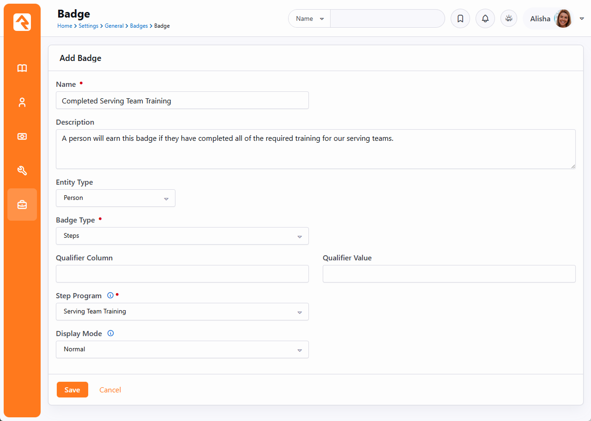Open the finance money icon in sidebar

(22, 137)
